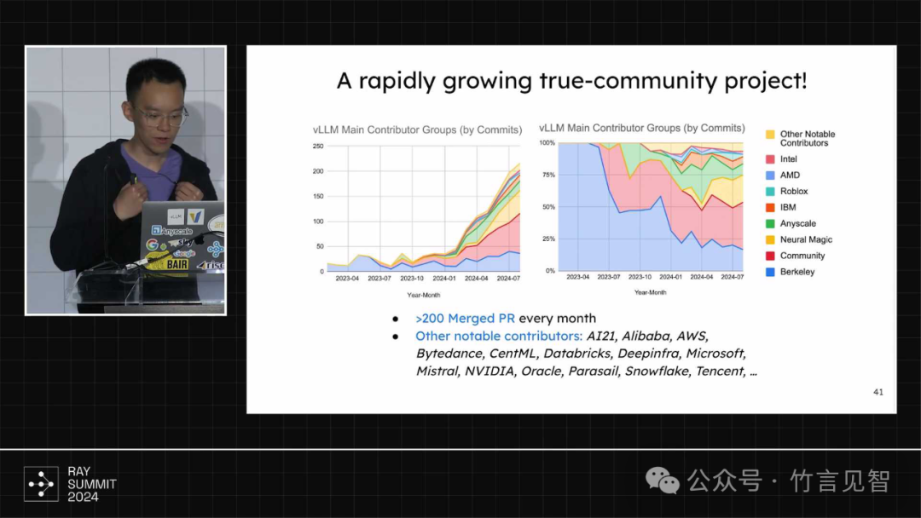Click the Anyscale legend color swatch
This screenshot has width=921, height=518.
pyautogui.click(x=770, y=223)
